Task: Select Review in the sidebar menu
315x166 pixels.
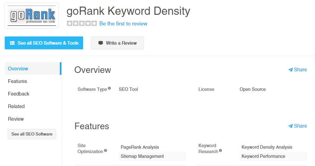Action: [16, 119]
